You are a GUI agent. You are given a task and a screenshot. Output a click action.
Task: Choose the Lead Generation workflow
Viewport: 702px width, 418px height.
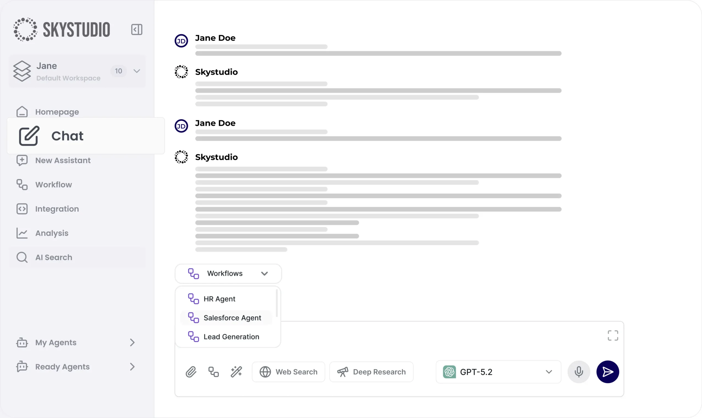coord(231,336)
